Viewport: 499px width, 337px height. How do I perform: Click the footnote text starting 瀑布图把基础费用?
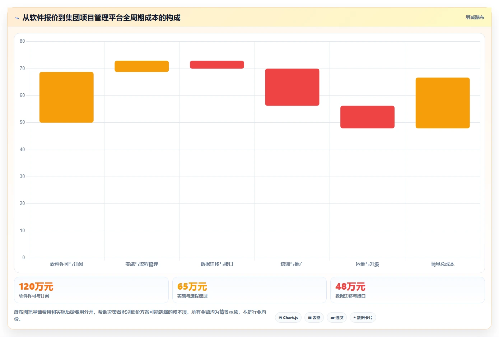[140, 315]
